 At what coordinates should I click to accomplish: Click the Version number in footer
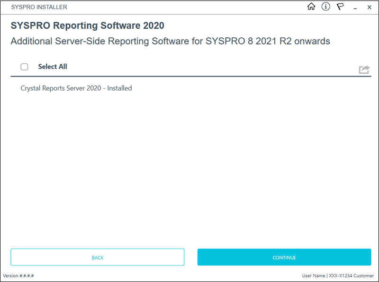[x=18, y=275]
